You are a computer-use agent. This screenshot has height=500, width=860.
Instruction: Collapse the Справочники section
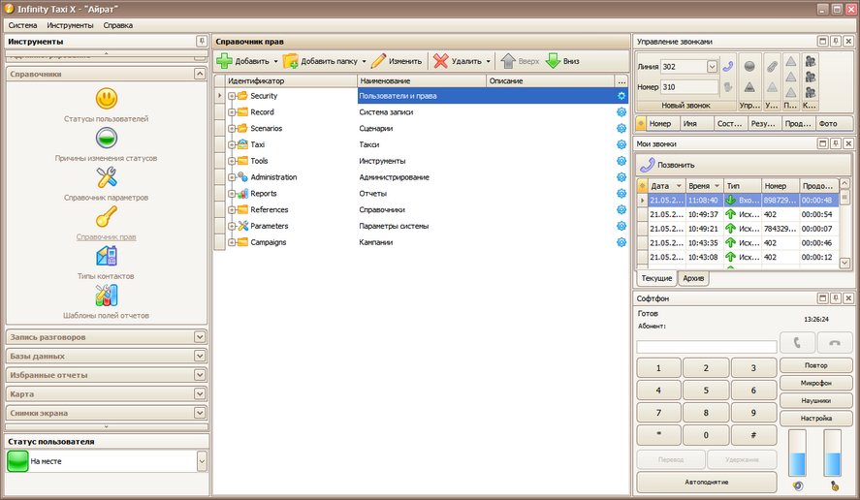[200, 74]
